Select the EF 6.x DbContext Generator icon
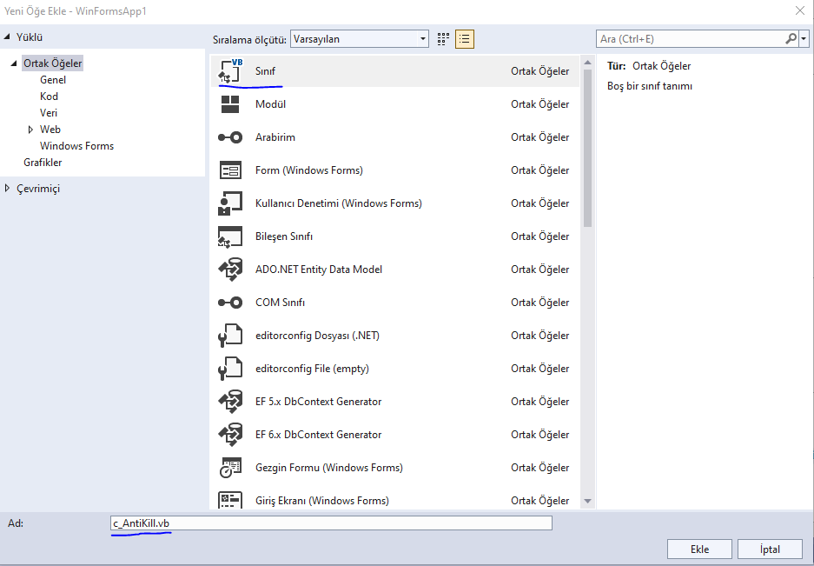This screenshot has width=814, height=566. (x=230, y=435)
